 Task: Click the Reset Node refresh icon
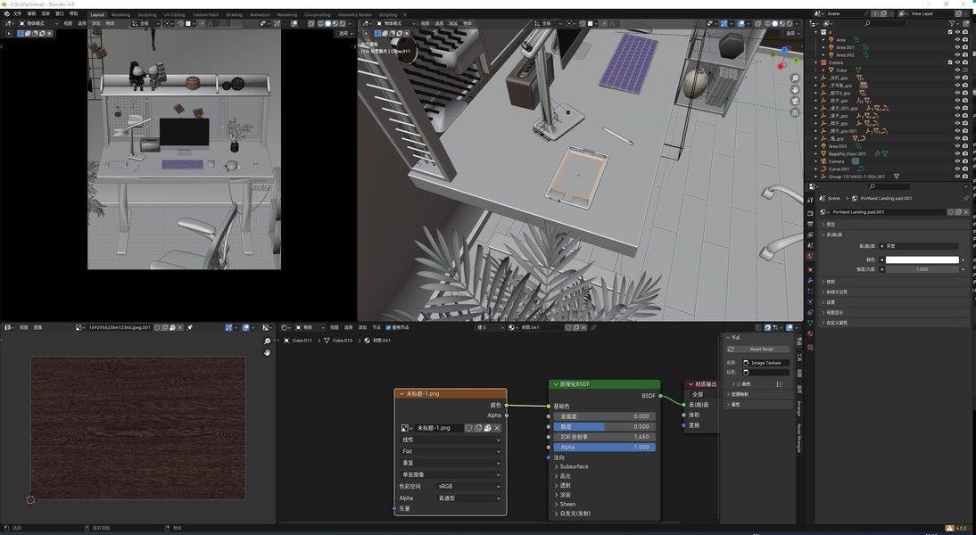coord(731,349)
